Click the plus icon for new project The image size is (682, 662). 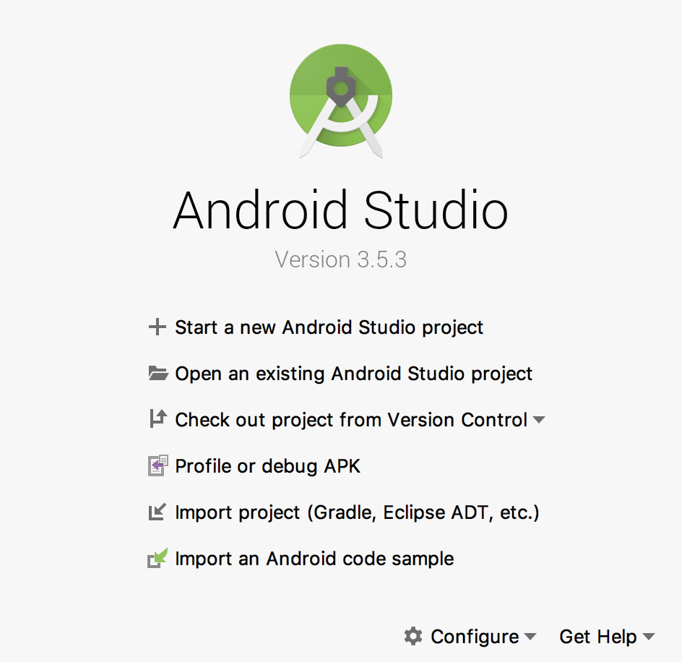coord(157,327)
